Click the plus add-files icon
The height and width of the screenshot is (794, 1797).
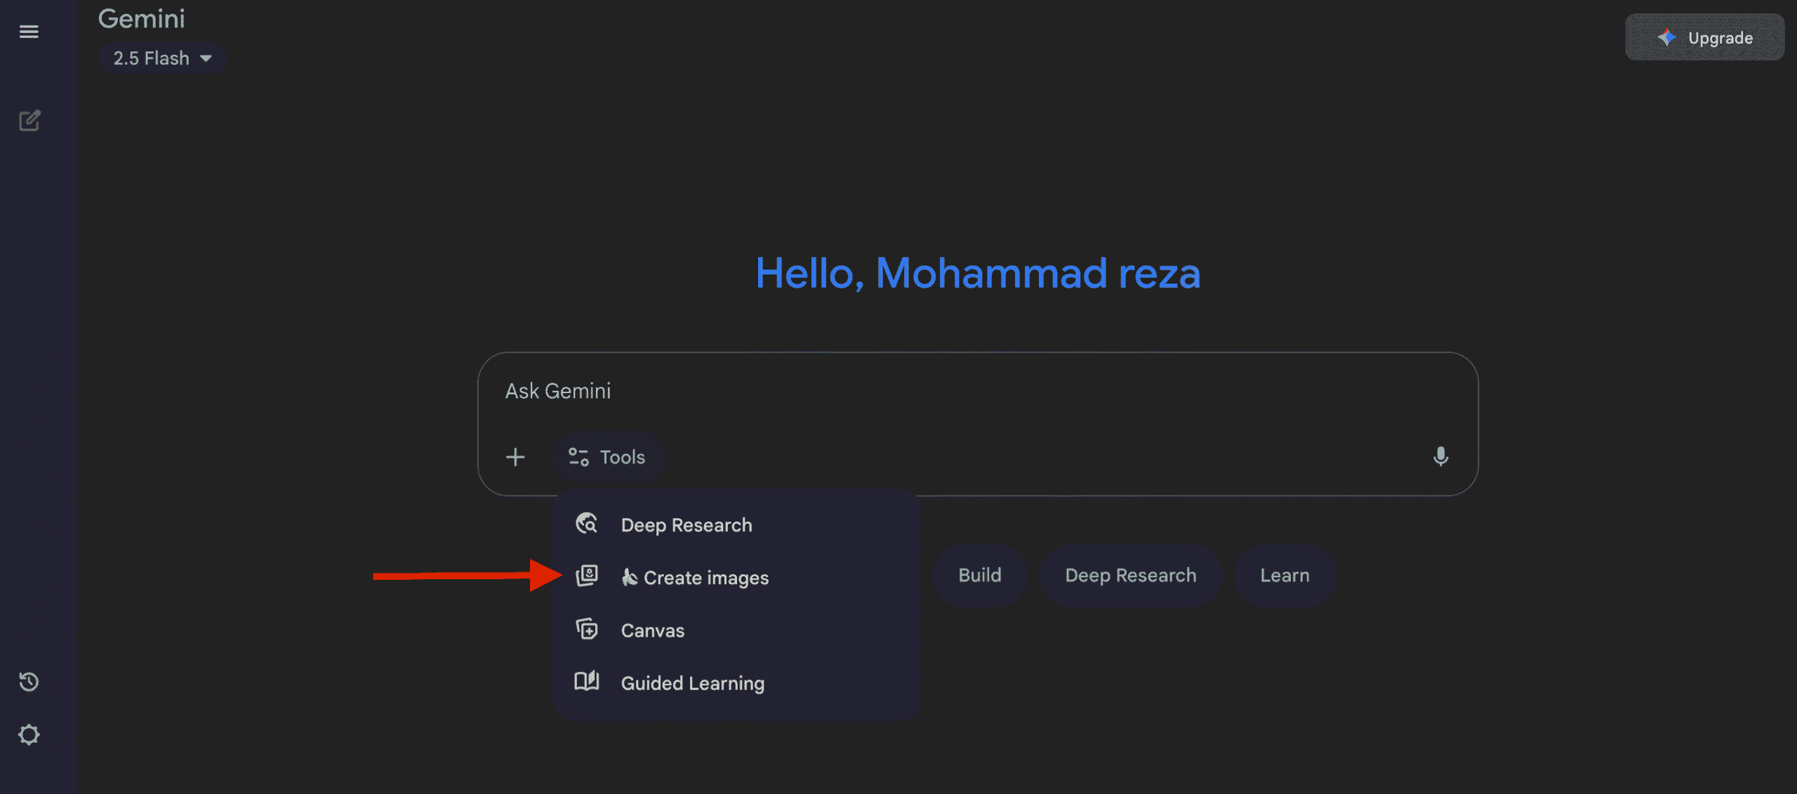[515, 457]
